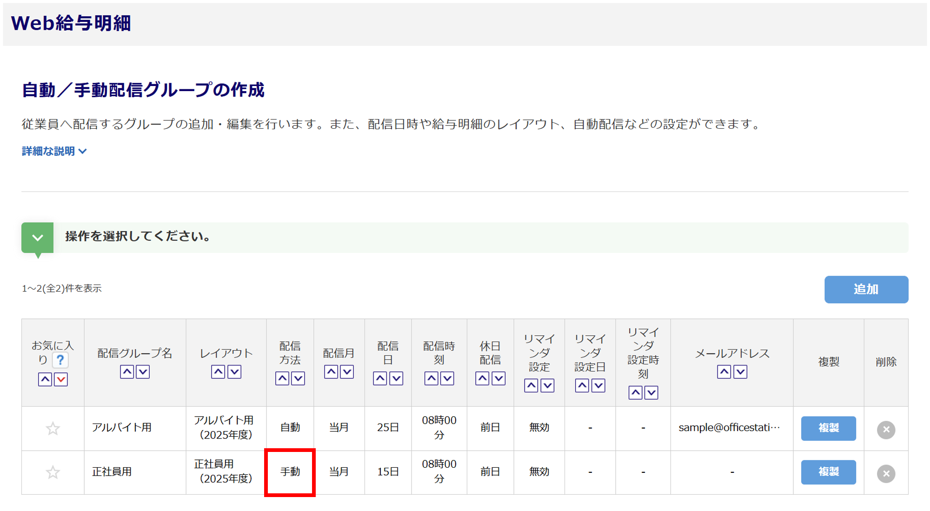Sort 休日配信 column descending
This screenshot has width=930, height=511.
tap(498, 378)
